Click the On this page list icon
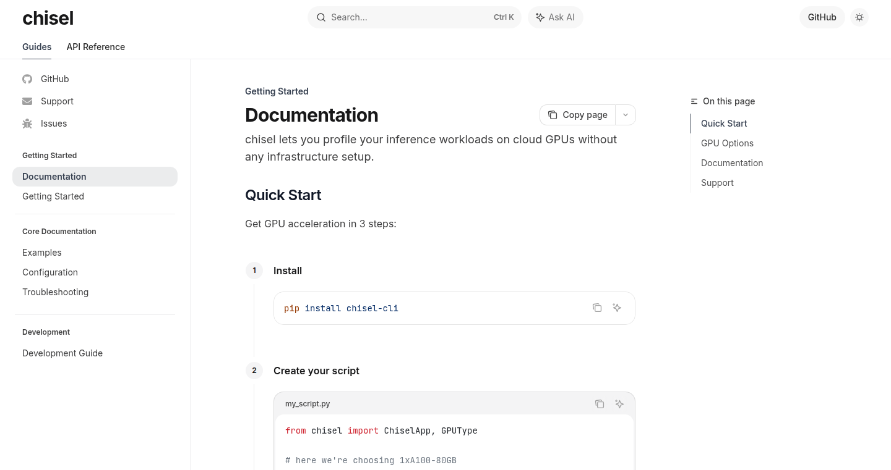Viewport: 891px width, 470px height. [694, 101]
